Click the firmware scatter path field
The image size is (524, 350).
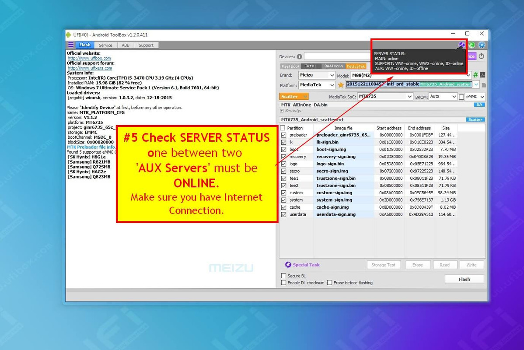pyautogui.click(x=409, y=84)
